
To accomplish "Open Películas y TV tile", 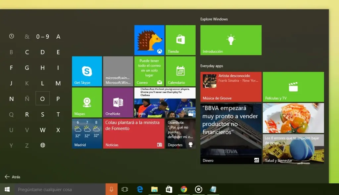I will (293, 87).
